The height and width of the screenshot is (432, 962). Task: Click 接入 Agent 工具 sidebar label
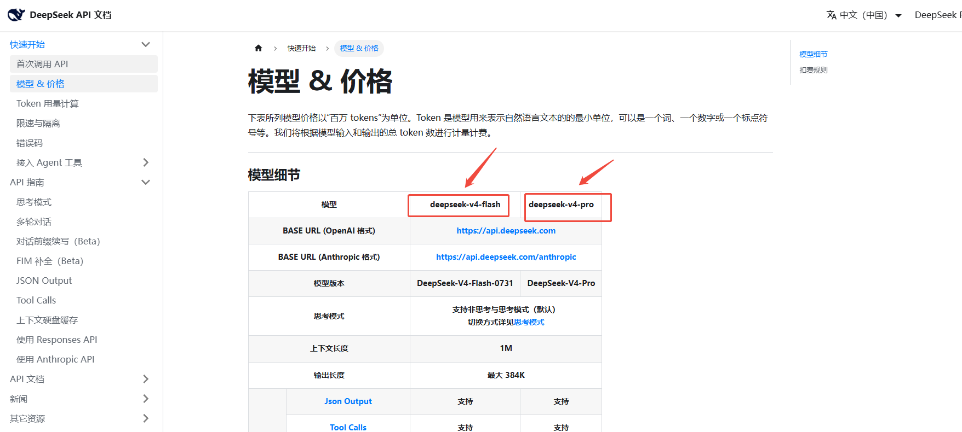click(49, 162)
